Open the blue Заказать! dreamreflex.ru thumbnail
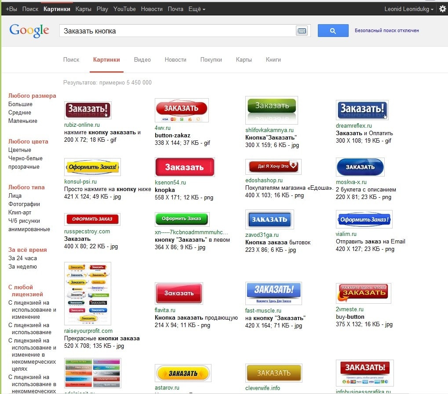 [x=362, y=110]
